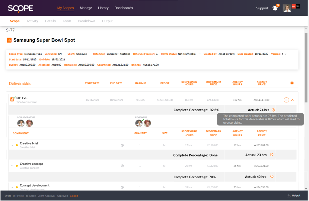Click the START DATE column header

92,83
